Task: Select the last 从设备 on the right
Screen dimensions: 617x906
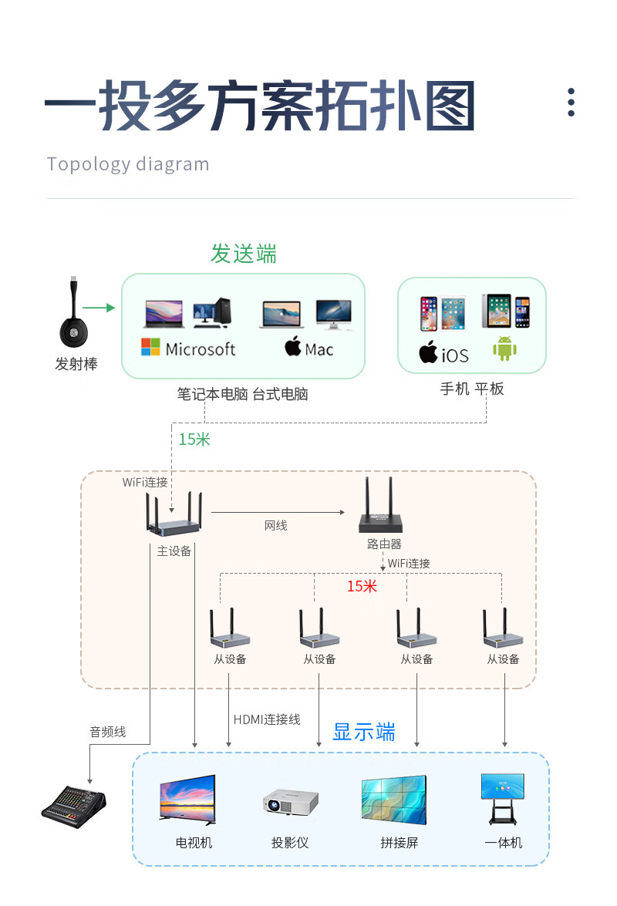Action: (x=503, y=628)
